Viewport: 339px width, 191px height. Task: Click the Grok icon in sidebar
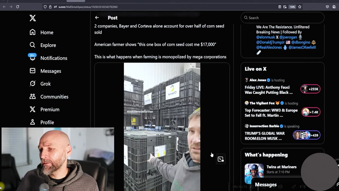click(33, 84)
